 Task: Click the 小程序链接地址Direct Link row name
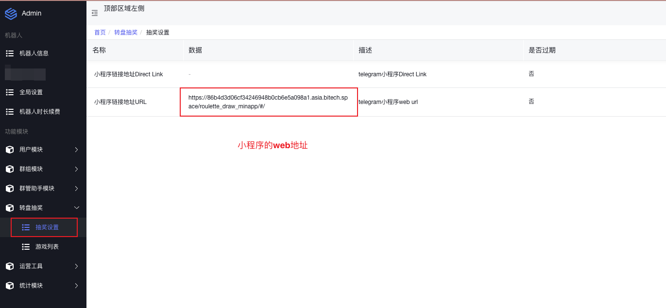click(x=128, y=74)
